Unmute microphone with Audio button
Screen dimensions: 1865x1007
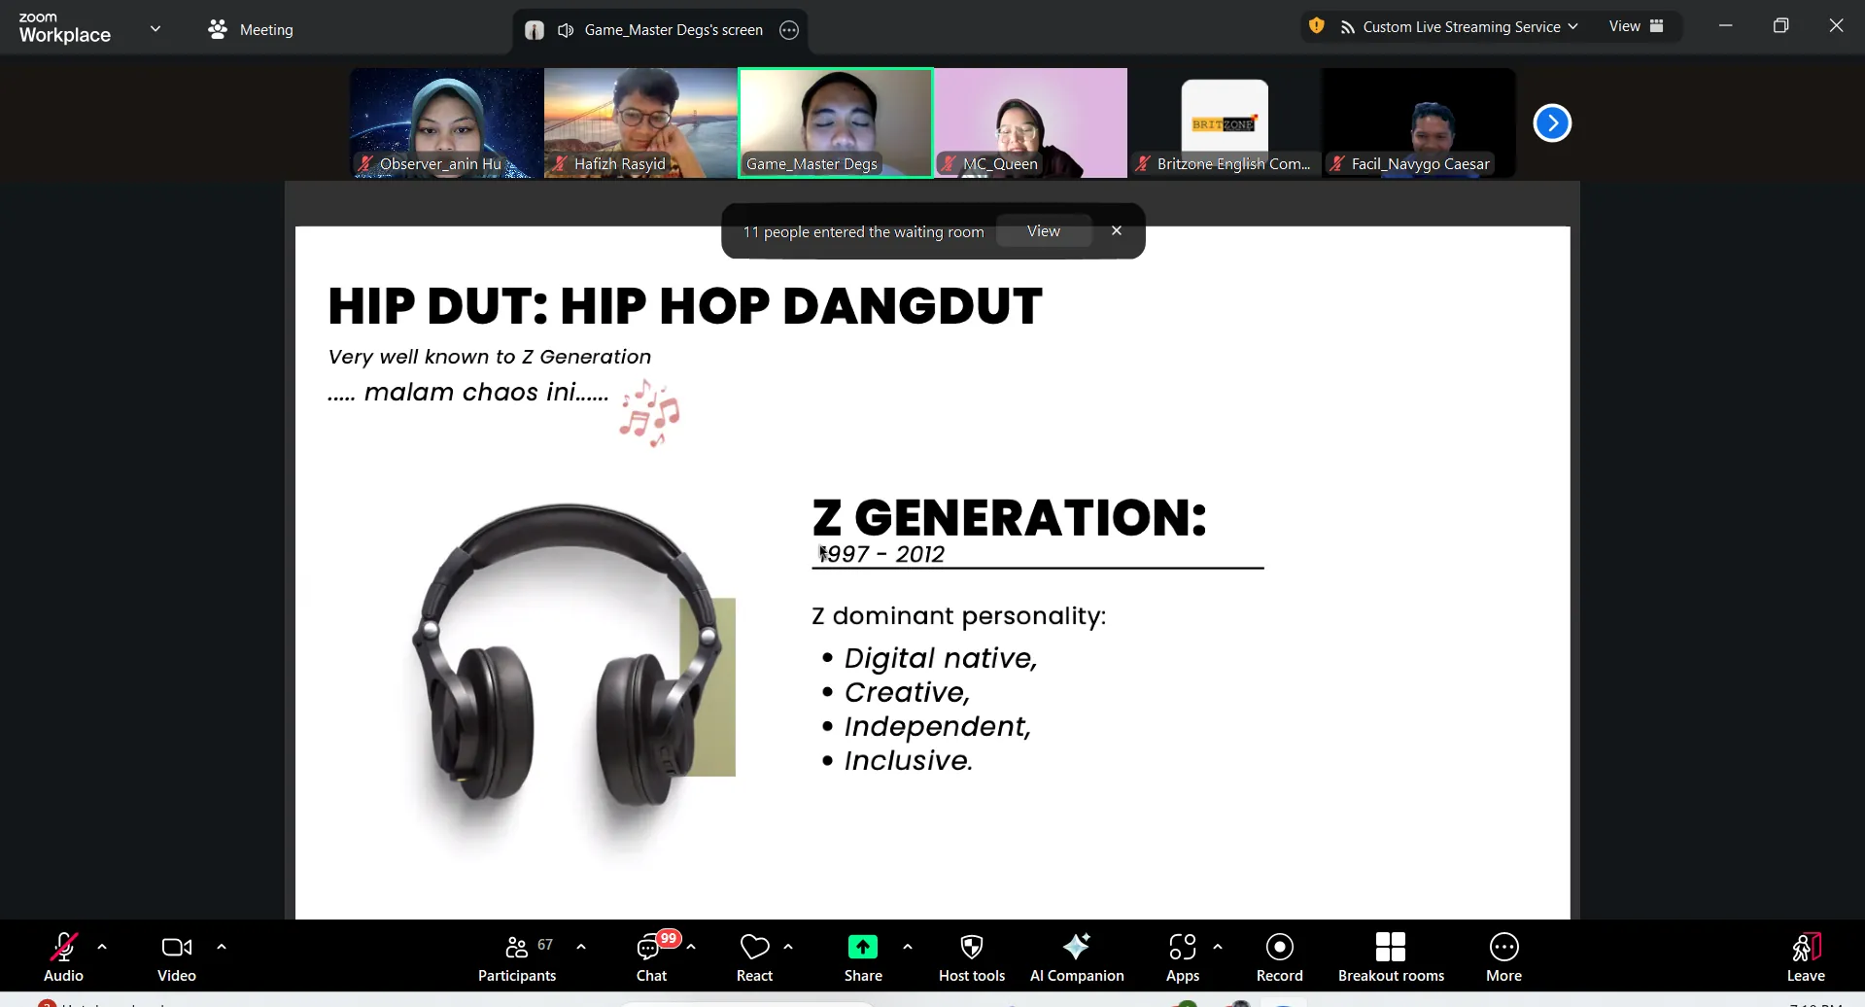click(x=64, y=957)
